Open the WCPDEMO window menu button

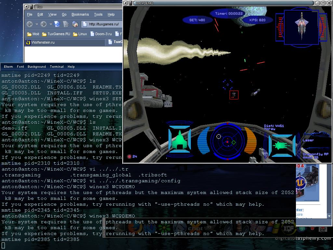coord(126,3)
